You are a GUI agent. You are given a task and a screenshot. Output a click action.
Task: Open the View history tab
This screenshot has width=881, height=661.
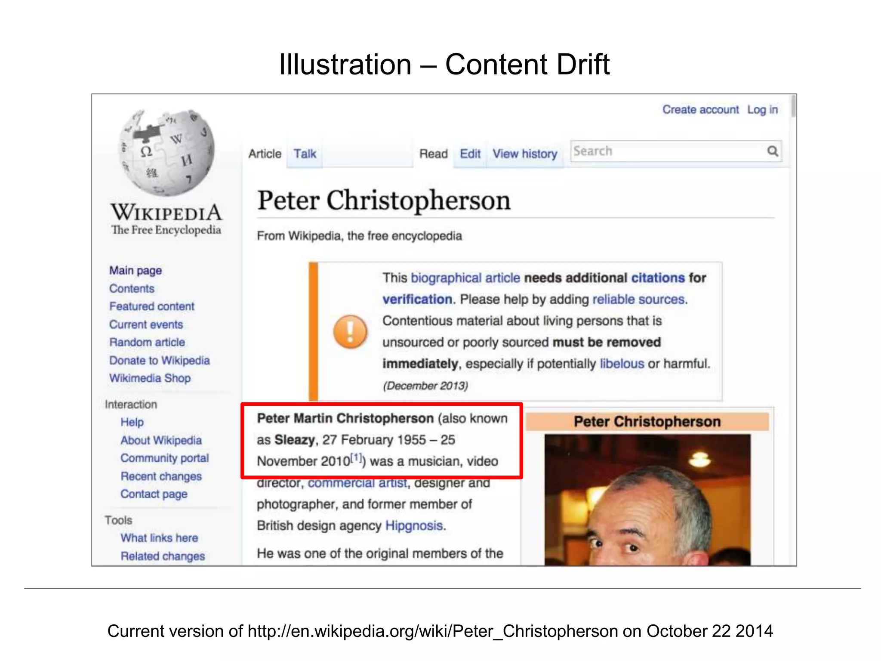point(525,154)
